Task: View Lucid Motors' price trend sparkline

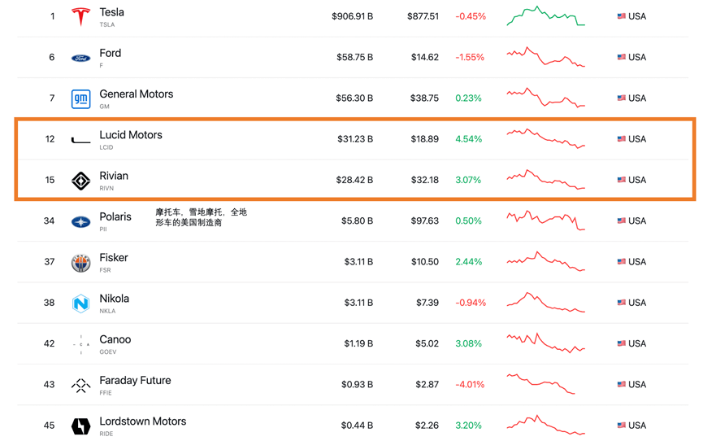Action: click(x=545, y=138)
